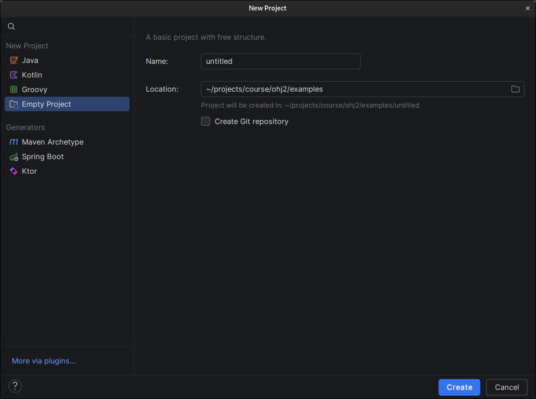Click the Maven Archetype 'm' icon
This screenshot has height=399, width=536.
pyautogui.click(x=14, y=142)
